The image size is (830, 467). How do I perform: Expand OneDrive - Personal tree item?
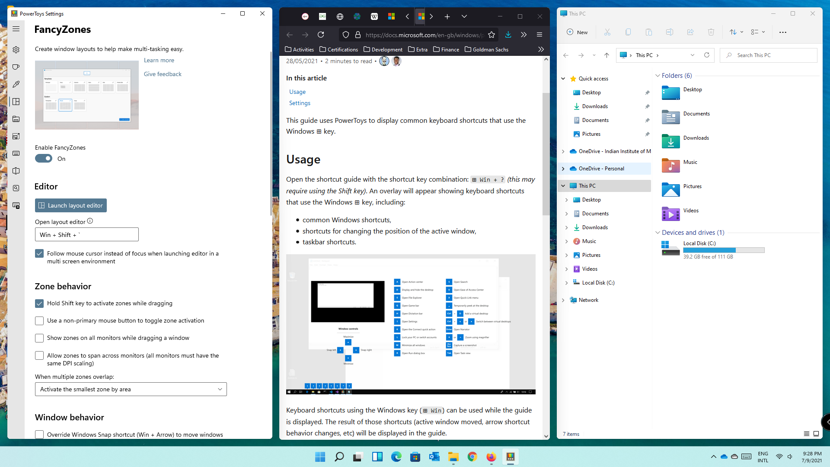[x=563, y=168]
